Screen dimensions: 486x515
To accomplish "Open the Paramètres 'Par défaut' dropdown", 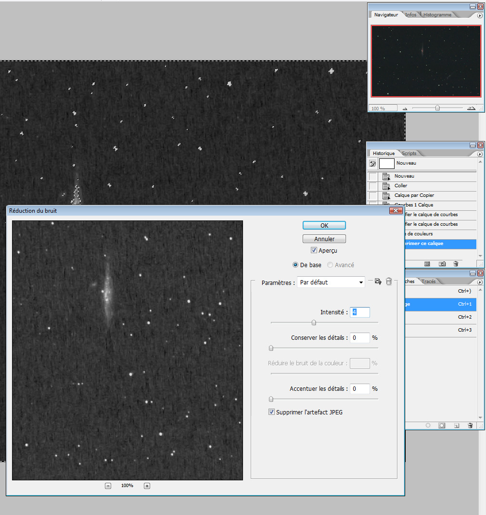I will [x=331, y=282].
